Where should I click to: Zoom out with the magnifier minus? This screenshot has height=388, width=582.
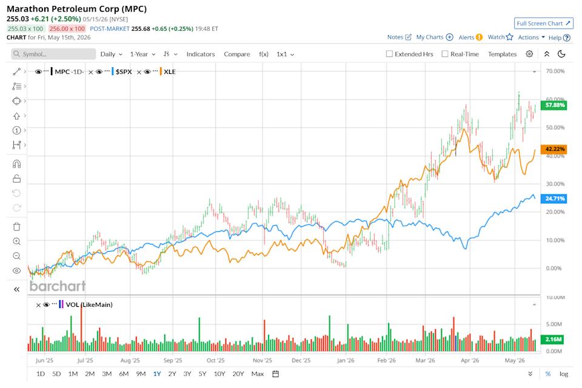tap(17, 256)
